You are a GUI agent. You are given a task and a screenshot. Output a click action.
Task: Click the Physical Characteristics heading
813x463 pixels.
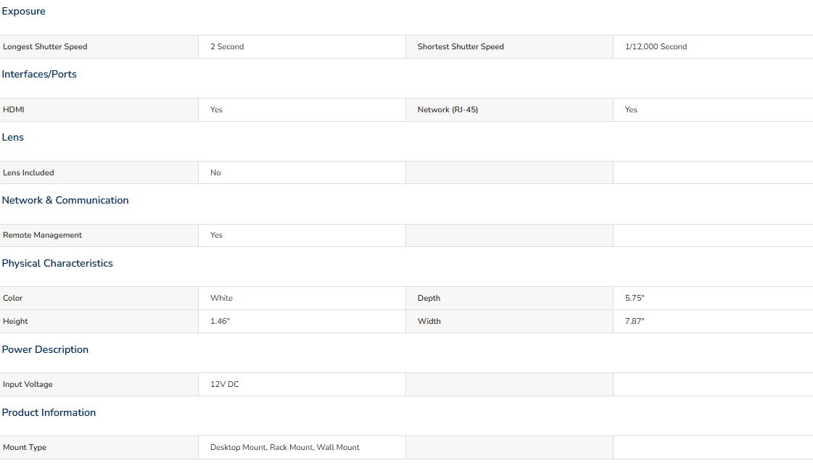(57, 263)
